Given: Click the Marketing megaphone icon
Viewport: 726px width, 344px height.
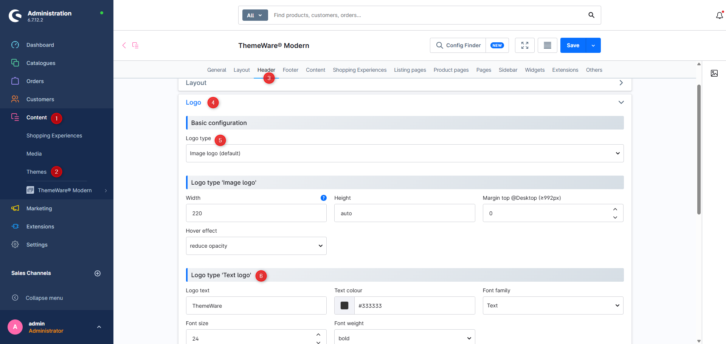Looking at the screenshot, I should [x=15, y=208].
